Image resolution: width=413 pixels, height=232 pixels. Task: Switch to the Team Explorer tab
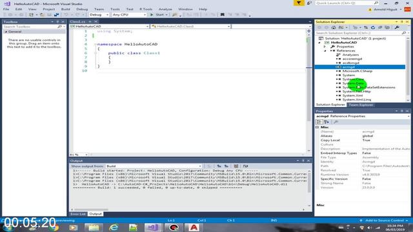coord(361,105)
